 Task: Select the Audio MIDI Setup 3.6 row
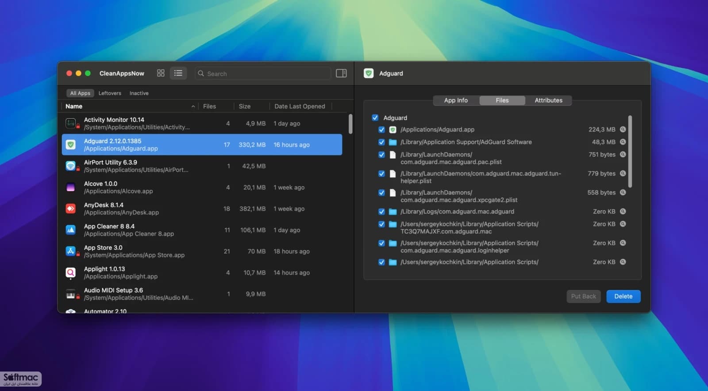point(202,294)
